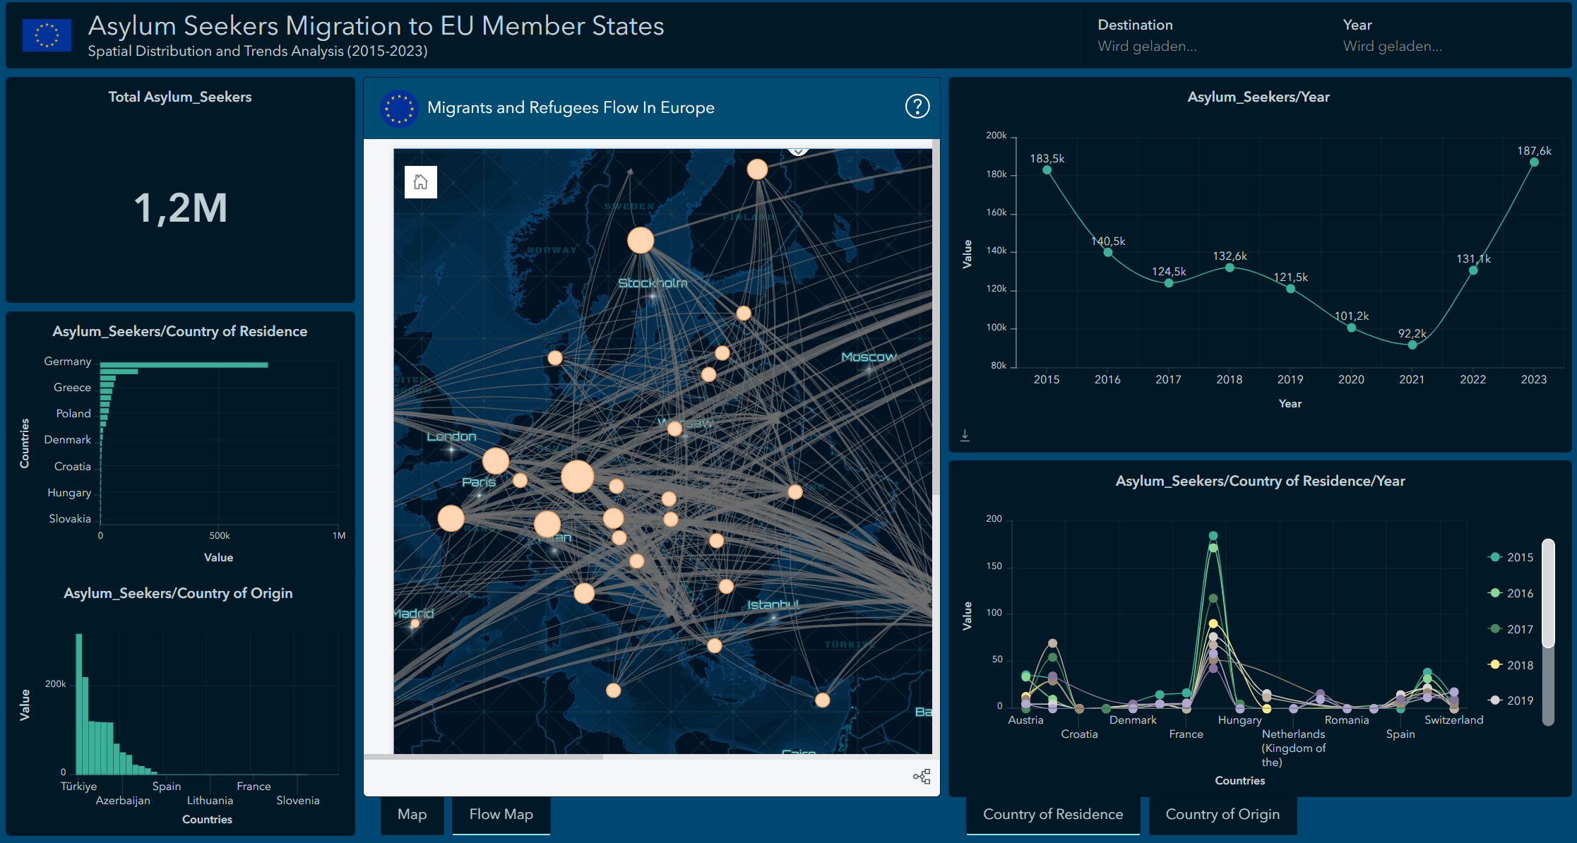Image resolution: width=1577 pixels, height=843 pixels.
Task: Select the large bubble above the Stockholm label
Action: [641, 240]
